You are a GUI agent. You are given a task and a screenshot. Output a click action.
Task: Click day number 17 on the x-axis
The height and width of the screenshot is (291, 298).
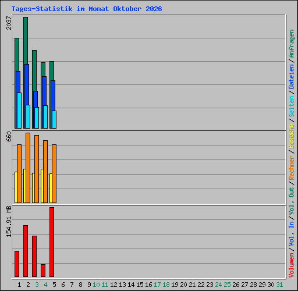click(157, 285)
